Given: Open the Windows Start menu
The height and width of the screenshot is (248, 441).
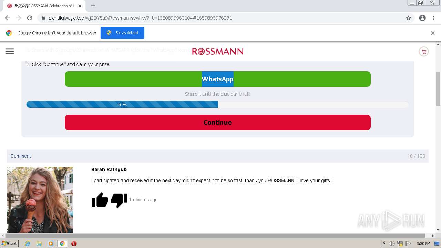Looking at the screenshot, I should pos(9,244).
